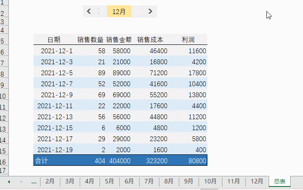This screenshot has width=303, height=190.
Task: Click sales cost 41600
Action: coord(158,84)
